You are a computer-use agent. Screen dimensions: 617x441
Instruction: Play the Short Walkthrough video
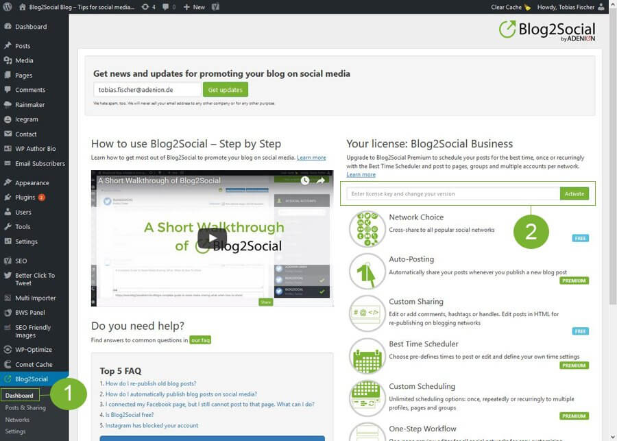212,238
